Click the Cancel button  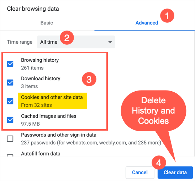(x=140, y=172)
